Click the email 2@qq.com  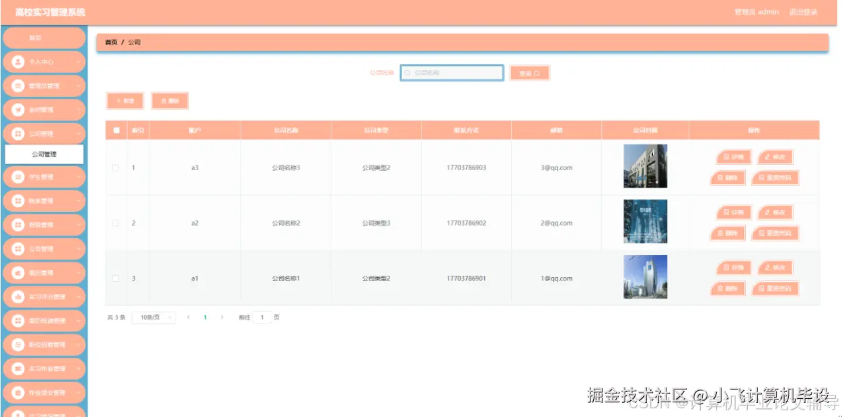pyautogui.click(x=556, y=223)
